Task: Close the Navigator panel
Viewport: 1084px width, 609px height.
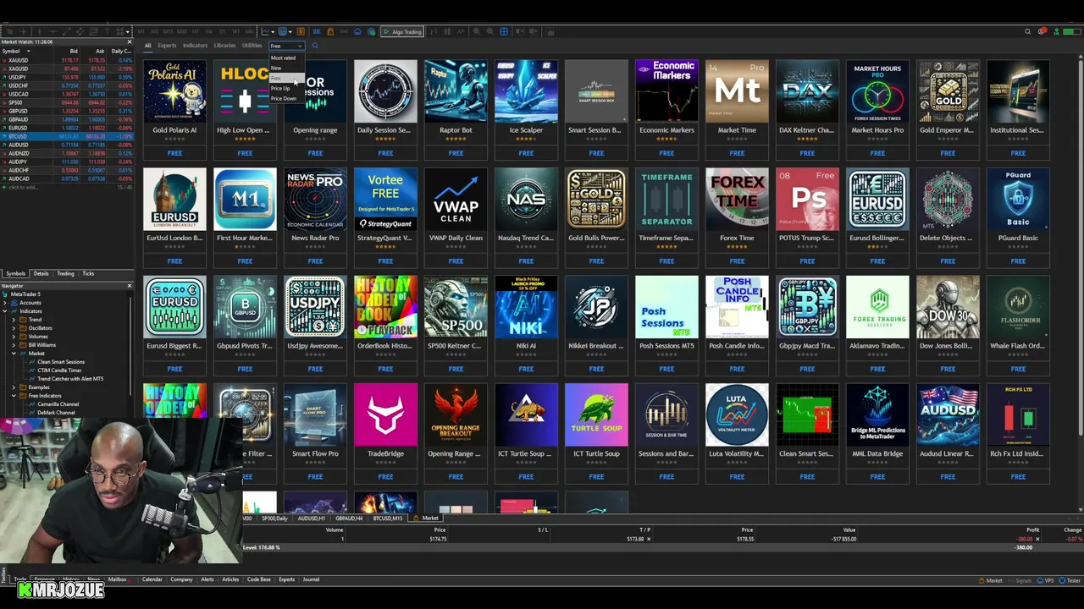Action: coord(130,286)
